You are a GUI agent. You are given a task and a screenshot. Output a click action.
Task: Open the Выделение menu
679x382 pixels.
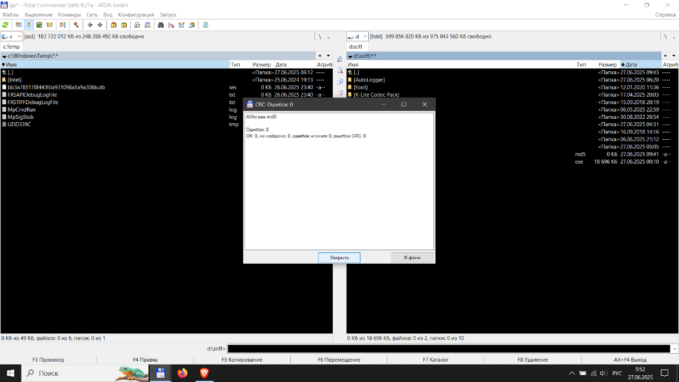[x=38, y=15]
